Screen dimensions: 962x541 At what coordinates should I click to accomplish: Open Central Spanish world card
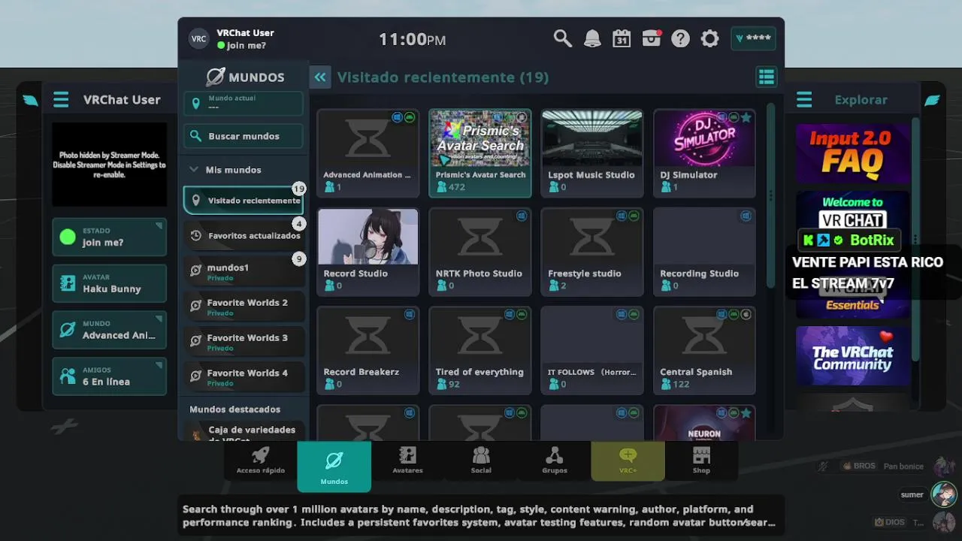coord(704,349)
